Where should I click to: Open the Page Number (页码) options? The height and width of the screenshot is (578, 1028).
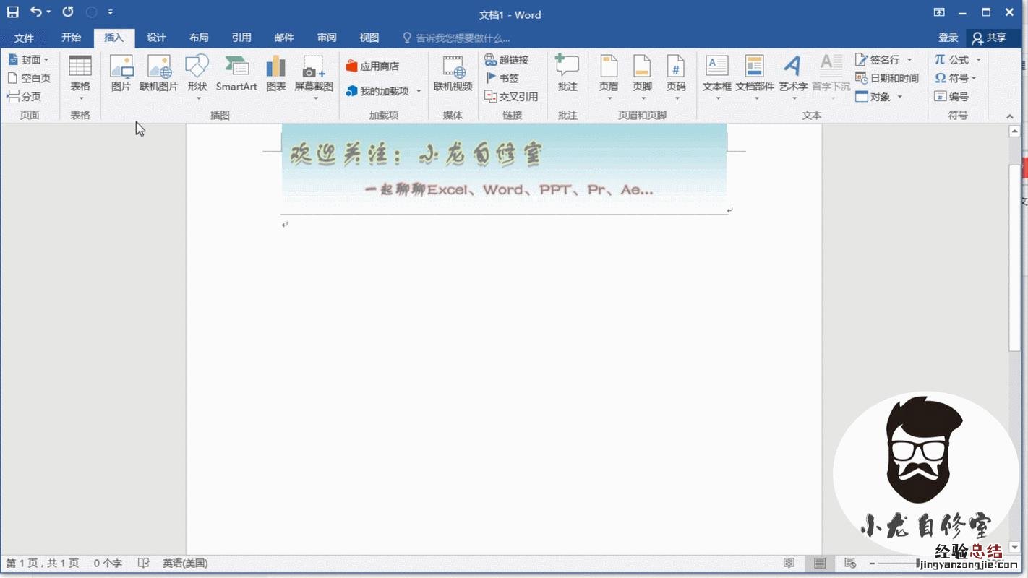[x=676, y=78]
